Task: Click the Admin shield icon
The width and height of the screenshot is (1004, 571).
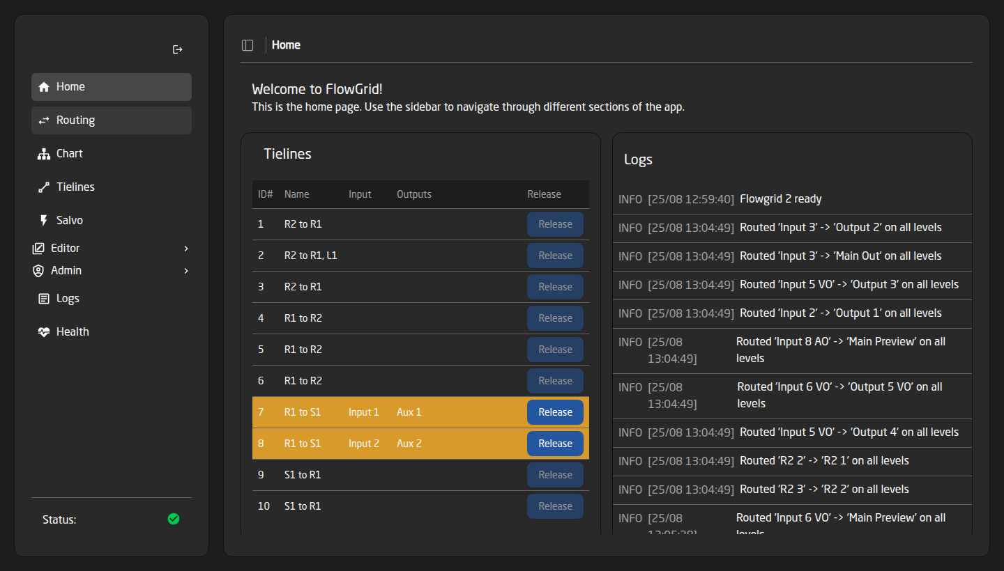Action: [x=38, y=271]
